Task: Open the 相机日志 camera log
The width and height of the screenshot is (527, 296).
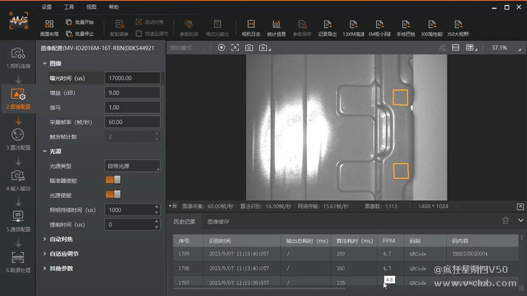Action: coord(251,27)
